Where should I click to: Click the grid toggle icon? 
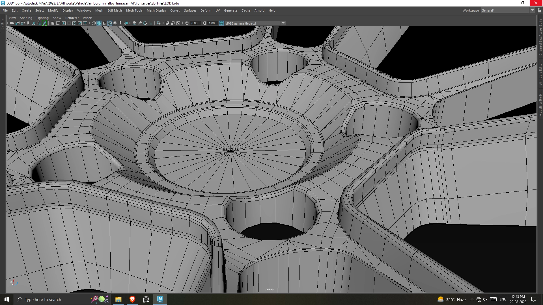tap(53, 23)
